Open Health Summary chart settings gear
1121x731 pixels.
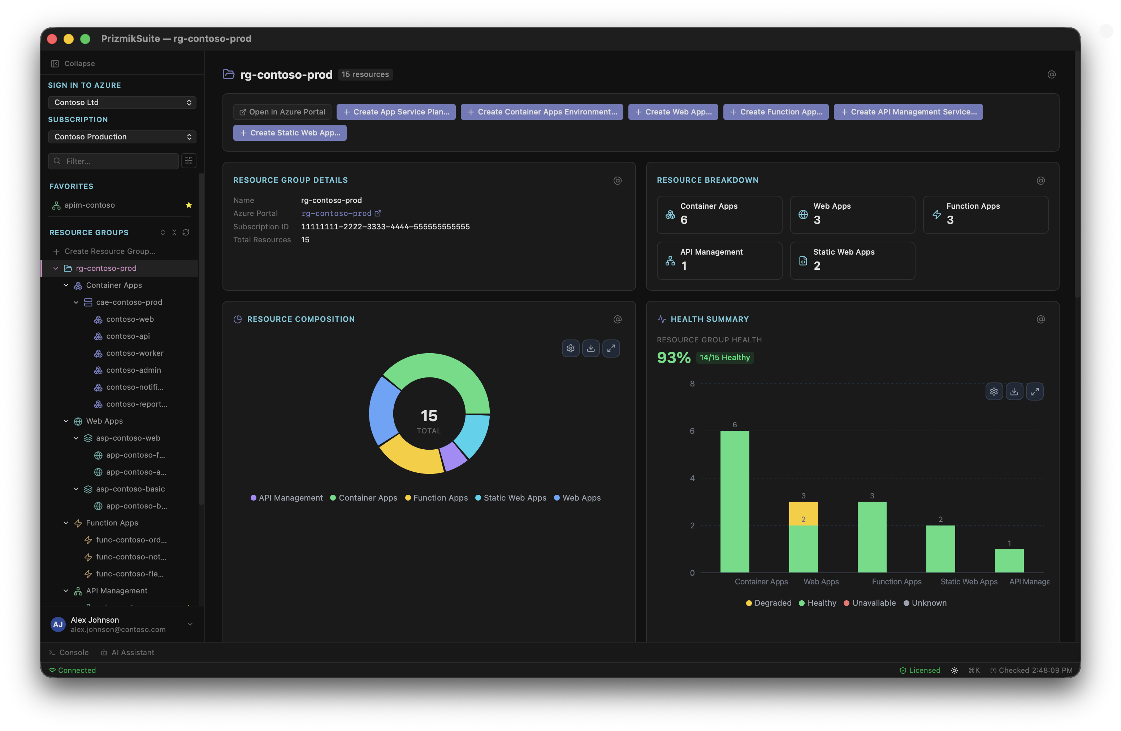[994, 392]
